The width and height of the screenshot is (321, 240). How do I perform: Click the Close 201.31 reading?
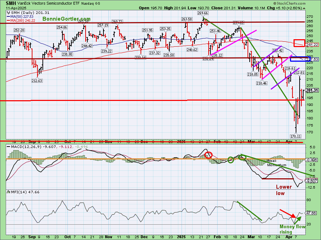(x=224, y=8)
